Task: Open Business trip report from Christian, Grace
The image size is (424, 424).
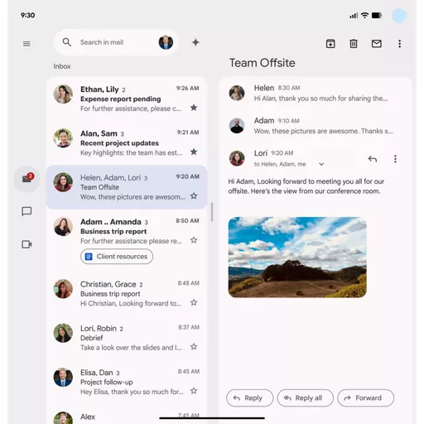Action: coord(127,293)
